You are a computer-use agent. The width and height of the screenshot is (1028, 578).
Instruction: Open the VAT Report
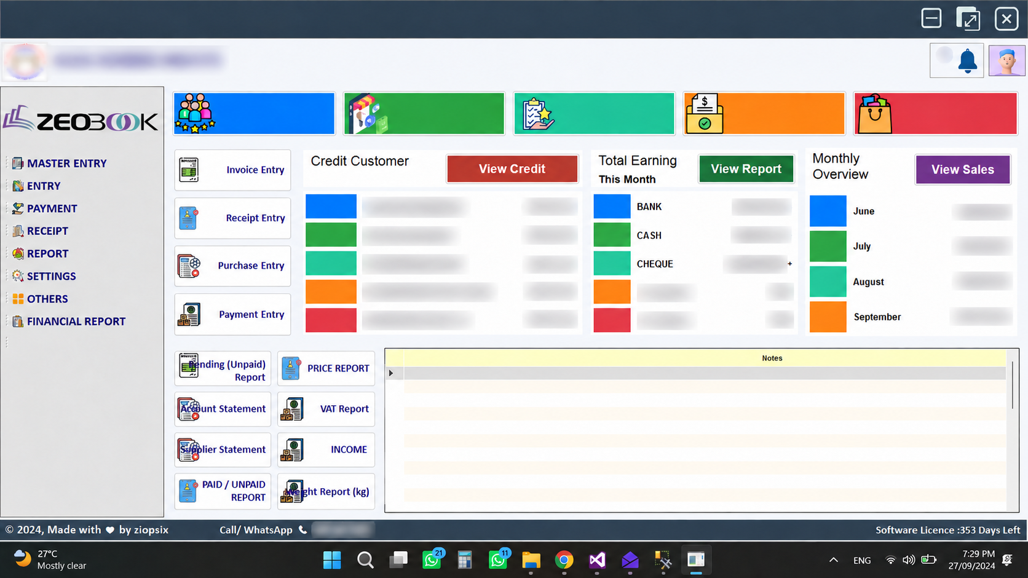pos(326,409)
